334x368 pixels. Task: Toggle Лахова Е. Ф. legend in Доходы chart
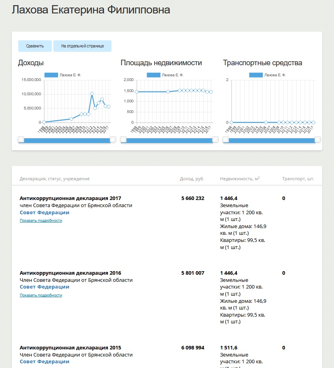63,75
